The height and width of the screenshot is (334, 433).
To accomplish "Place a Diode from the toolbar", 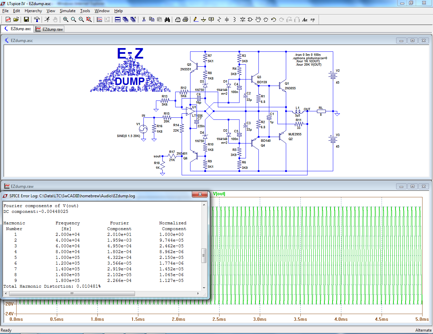I will (243, 20).
